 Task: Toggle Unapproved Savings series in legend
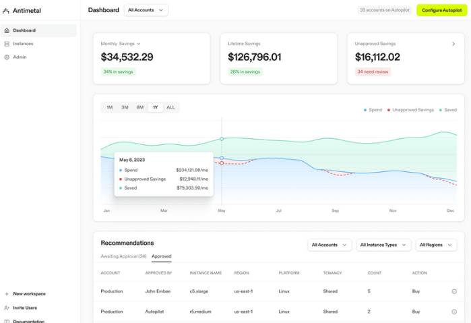click(x=410, y=110)
